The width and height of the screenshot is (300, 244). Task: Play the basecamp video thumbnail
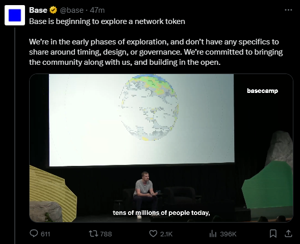[x=161, y=148]
